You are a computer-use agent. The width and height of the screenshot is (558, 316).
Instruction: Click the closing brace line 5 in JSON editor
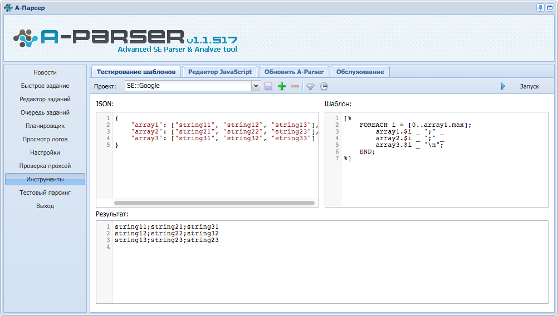[x=116, y=145]
